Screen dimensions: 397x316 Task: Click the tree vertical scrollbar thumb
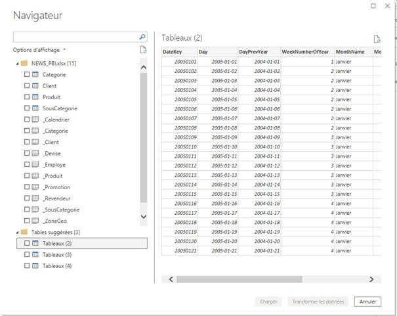(x=144, y=138)
